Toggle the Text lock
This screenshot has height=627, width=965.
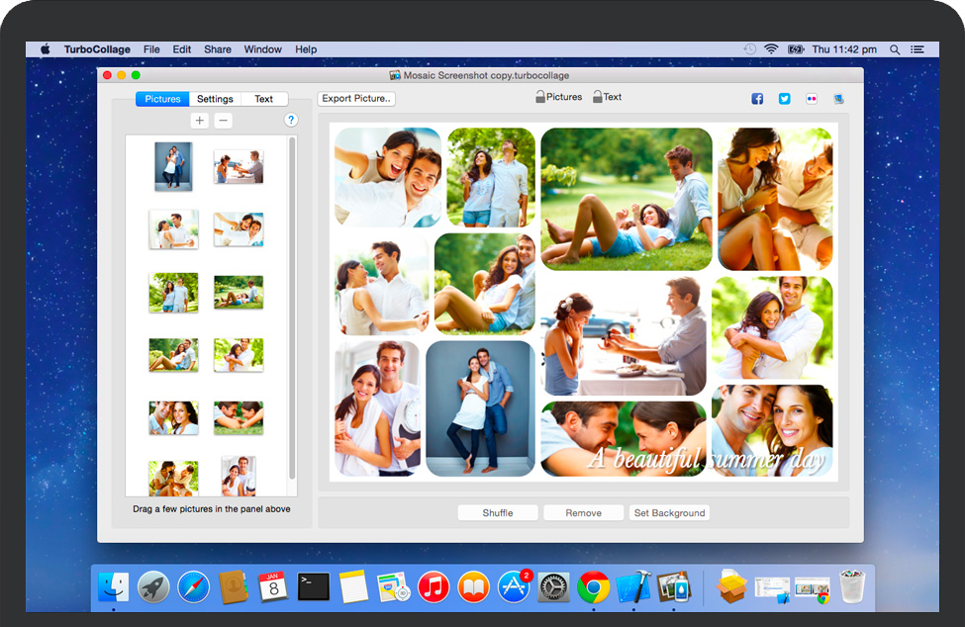[x=598, y=97]
